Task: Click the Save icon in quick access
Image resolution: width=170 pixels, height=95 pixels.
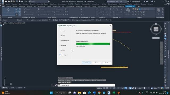Action: [x=11, y=1]
